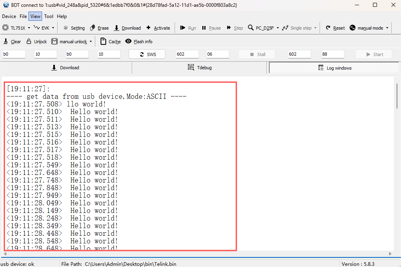Click the Version : 5.8.3 status text
The height and width of the screenshot is (267, 401).
tap(358, 264)
